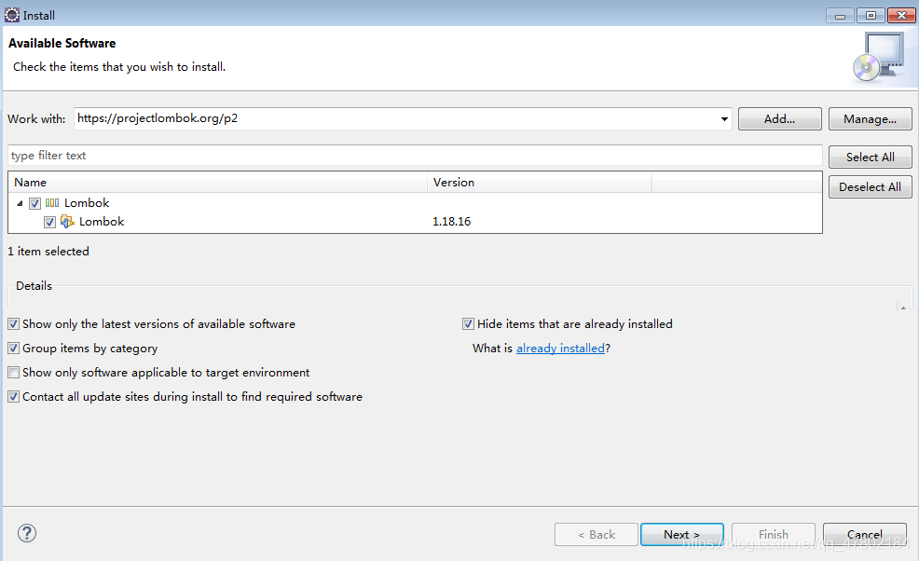Toggle Hide items that are already installed
This screenshot has width=919, height=561.
[468, 323]
